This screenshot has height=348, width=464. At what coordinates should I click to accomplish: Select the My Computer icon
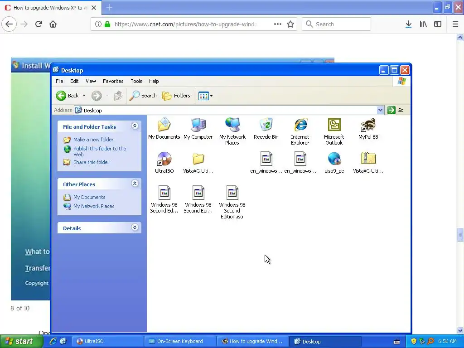click(x=198, y=129)
